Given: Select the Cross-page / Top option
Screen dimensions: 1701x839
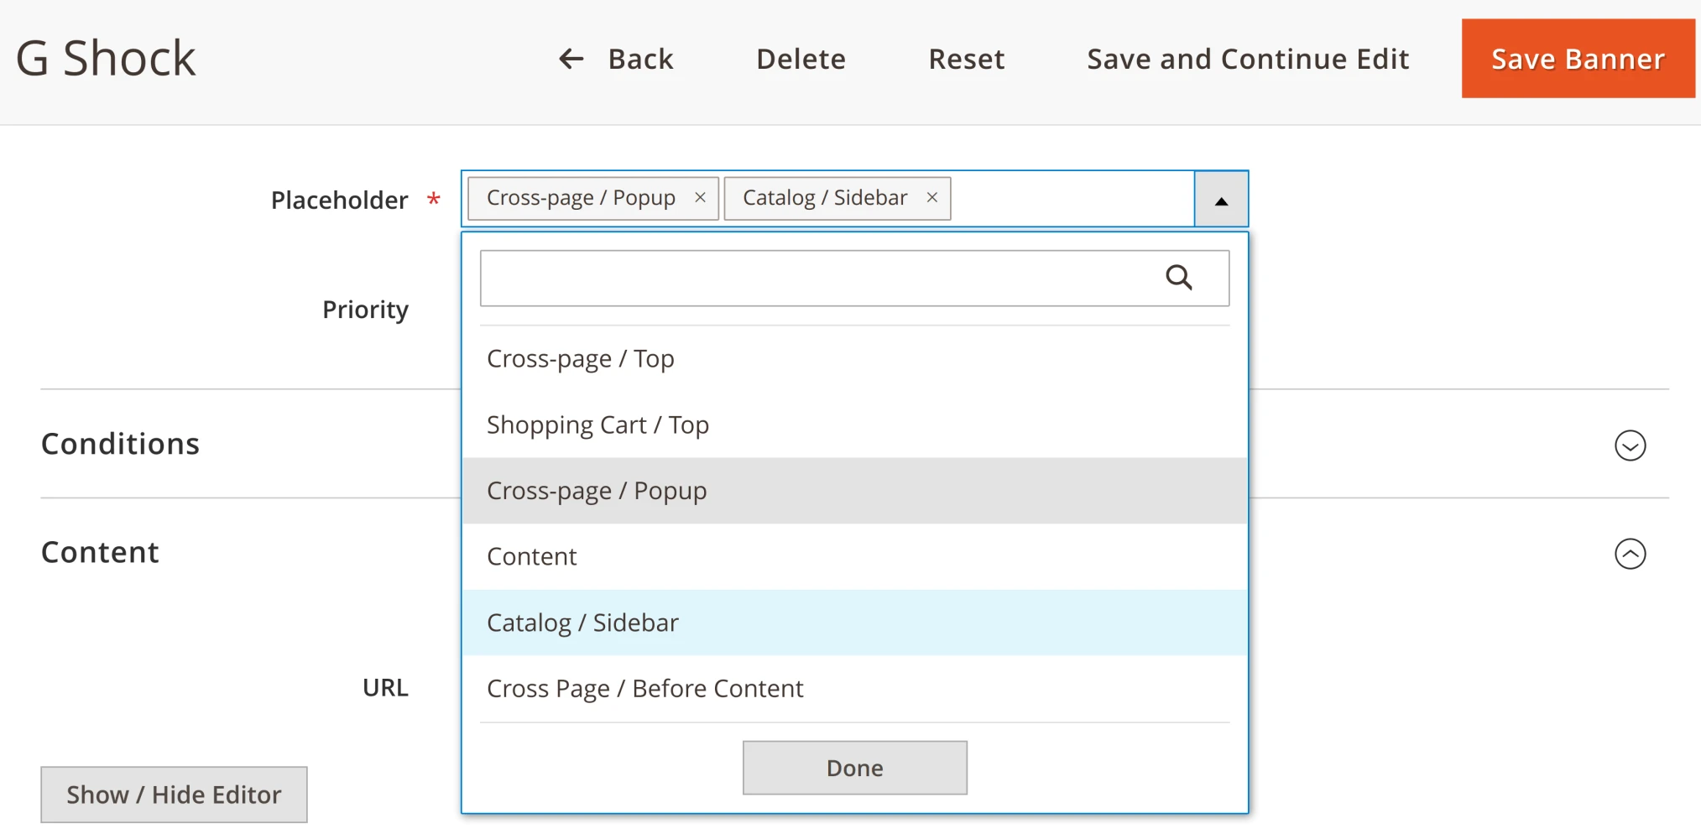Looking at the screenshot, I should pos(581,358).
